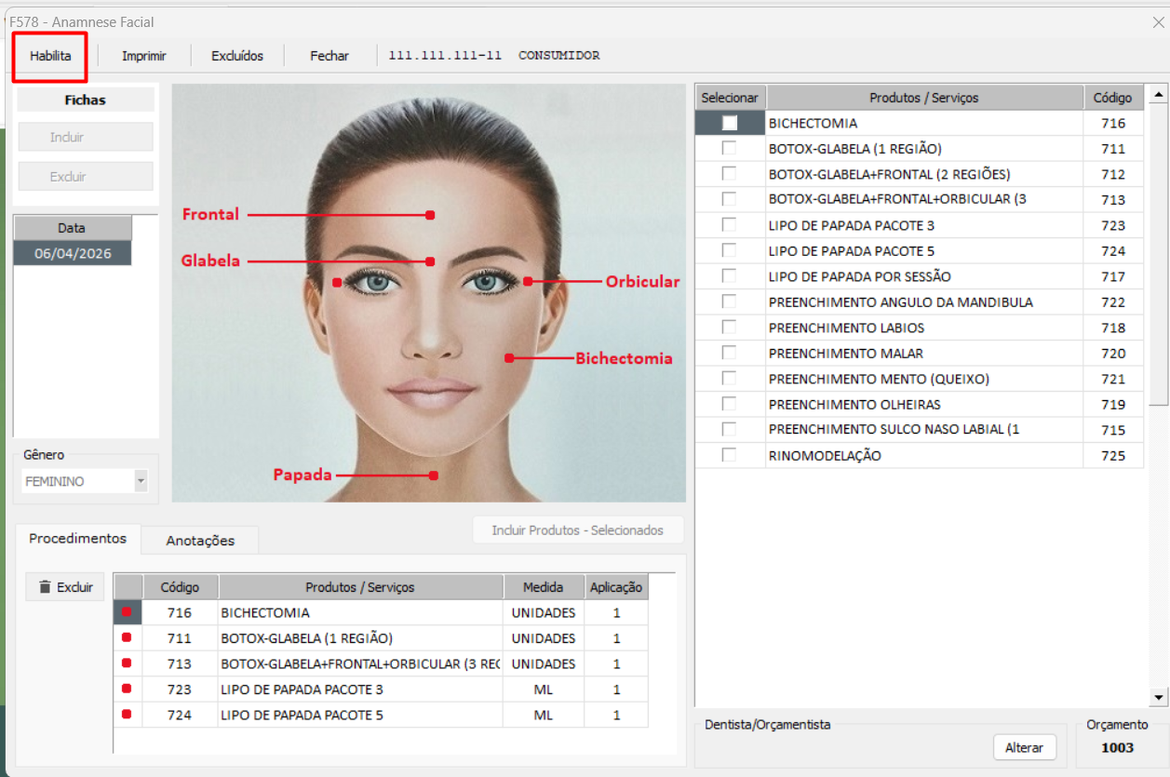Image resolution: width=1170 pixels, height=777 pixels.
Task: Check PREENCHIMENTO OLHEIRAS checkbox
Action: [729, 404]
